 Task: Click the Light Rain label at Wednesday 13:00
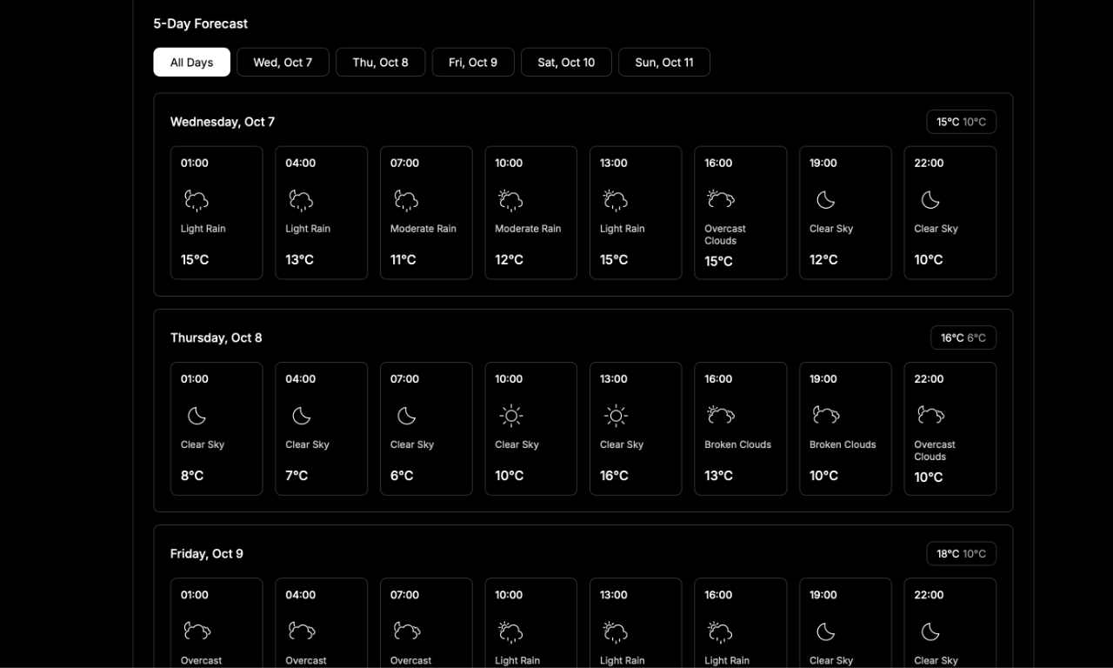point(623,229)
